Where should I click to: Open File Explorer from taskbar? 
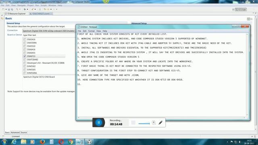click(23, 142)
